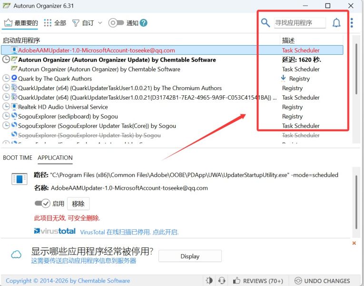The height and width of the screenshot is (286, 364).
Task: Click the help question mark icon
Action: coord(144,23)
